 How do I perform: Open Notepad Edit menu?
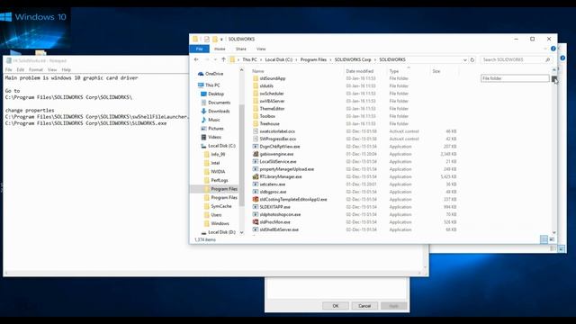point(21,69)
